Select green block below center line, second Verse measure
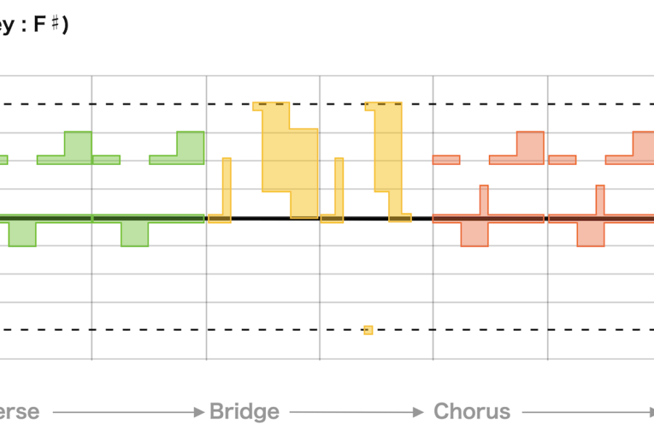This screenshot has height=436, width=654. click(134, 233)
